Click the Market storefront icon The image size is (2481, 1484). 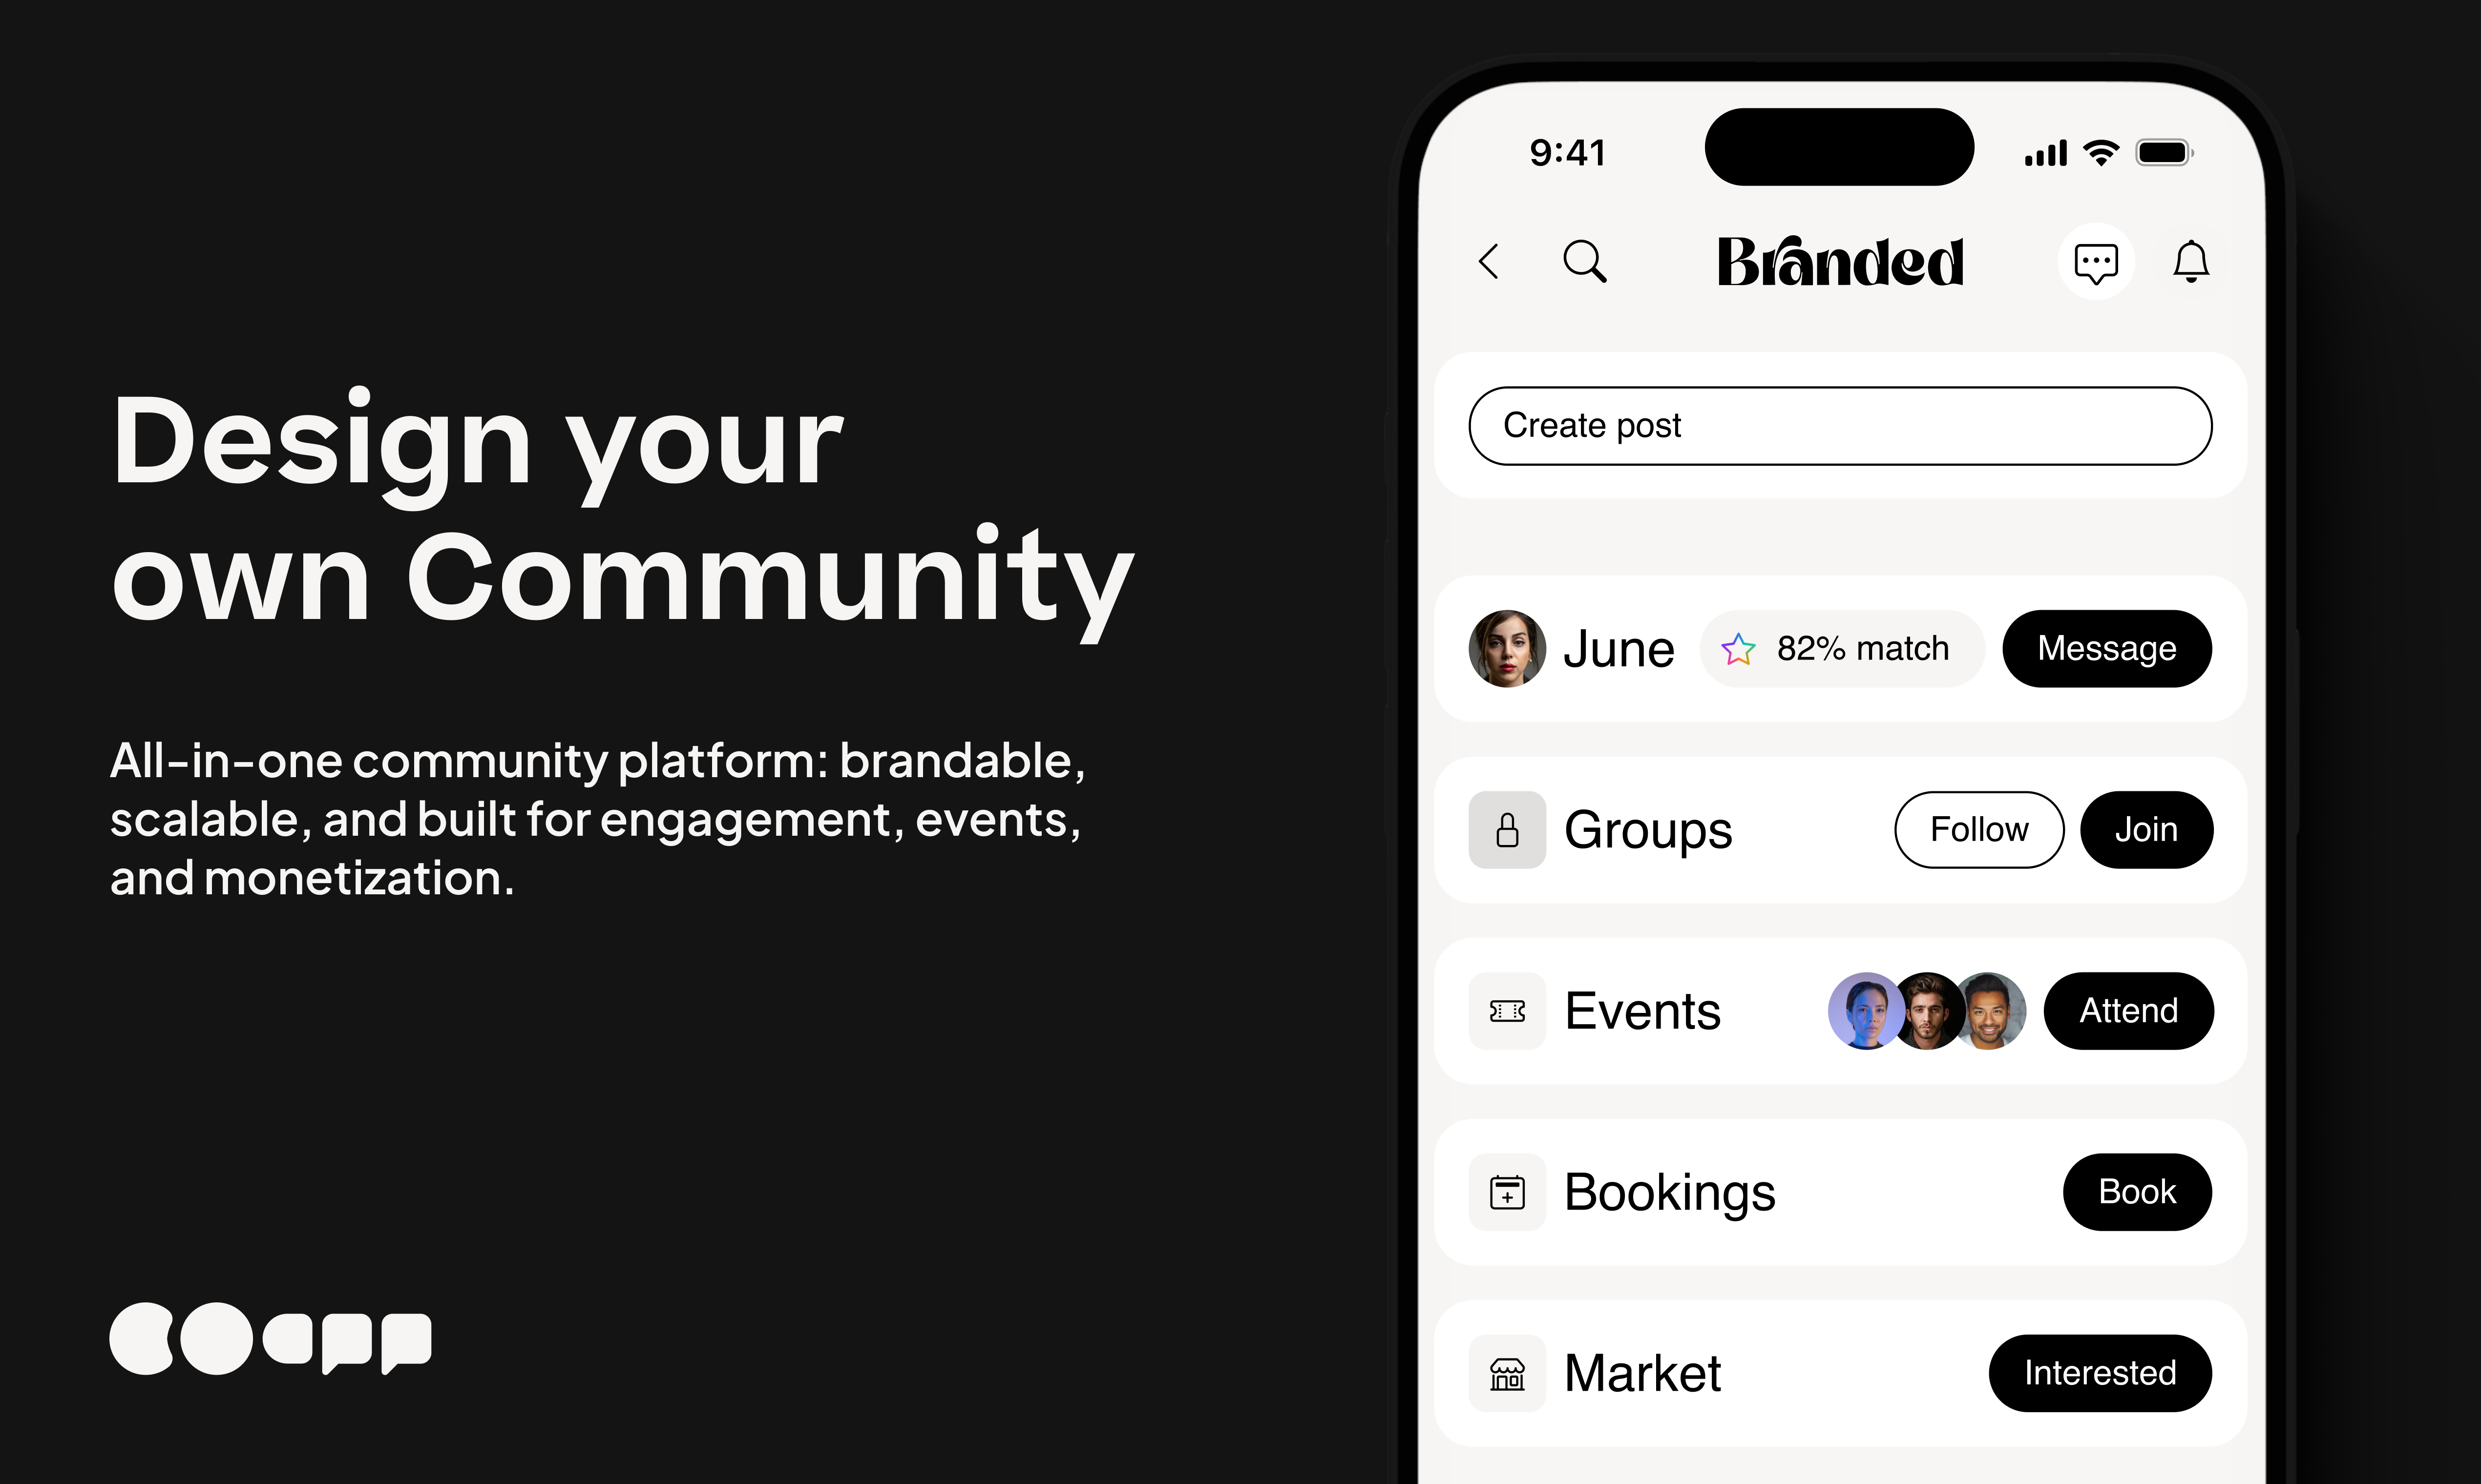point(1507,1373)
